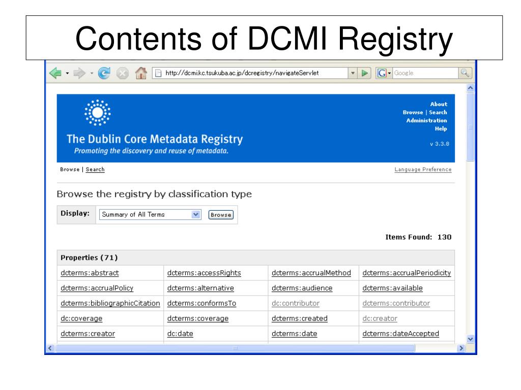Open Search in the blue header
The height and width of the screenshot is (390, 521).
point(438,112)
